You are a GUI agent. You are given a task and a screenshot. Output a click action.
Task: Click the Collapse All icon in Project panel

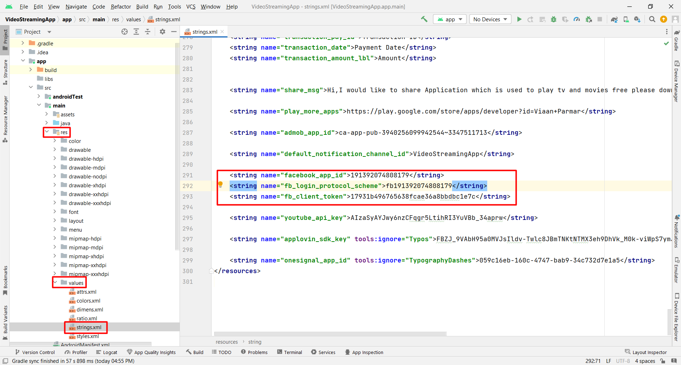click(x=148, y=32)
